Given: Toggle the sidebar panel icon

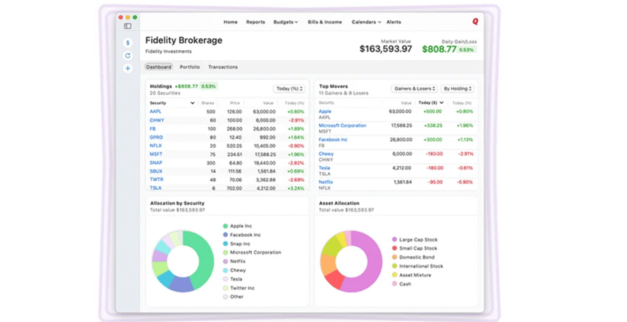Looking at the screenshot, I should tap(128, 26).
